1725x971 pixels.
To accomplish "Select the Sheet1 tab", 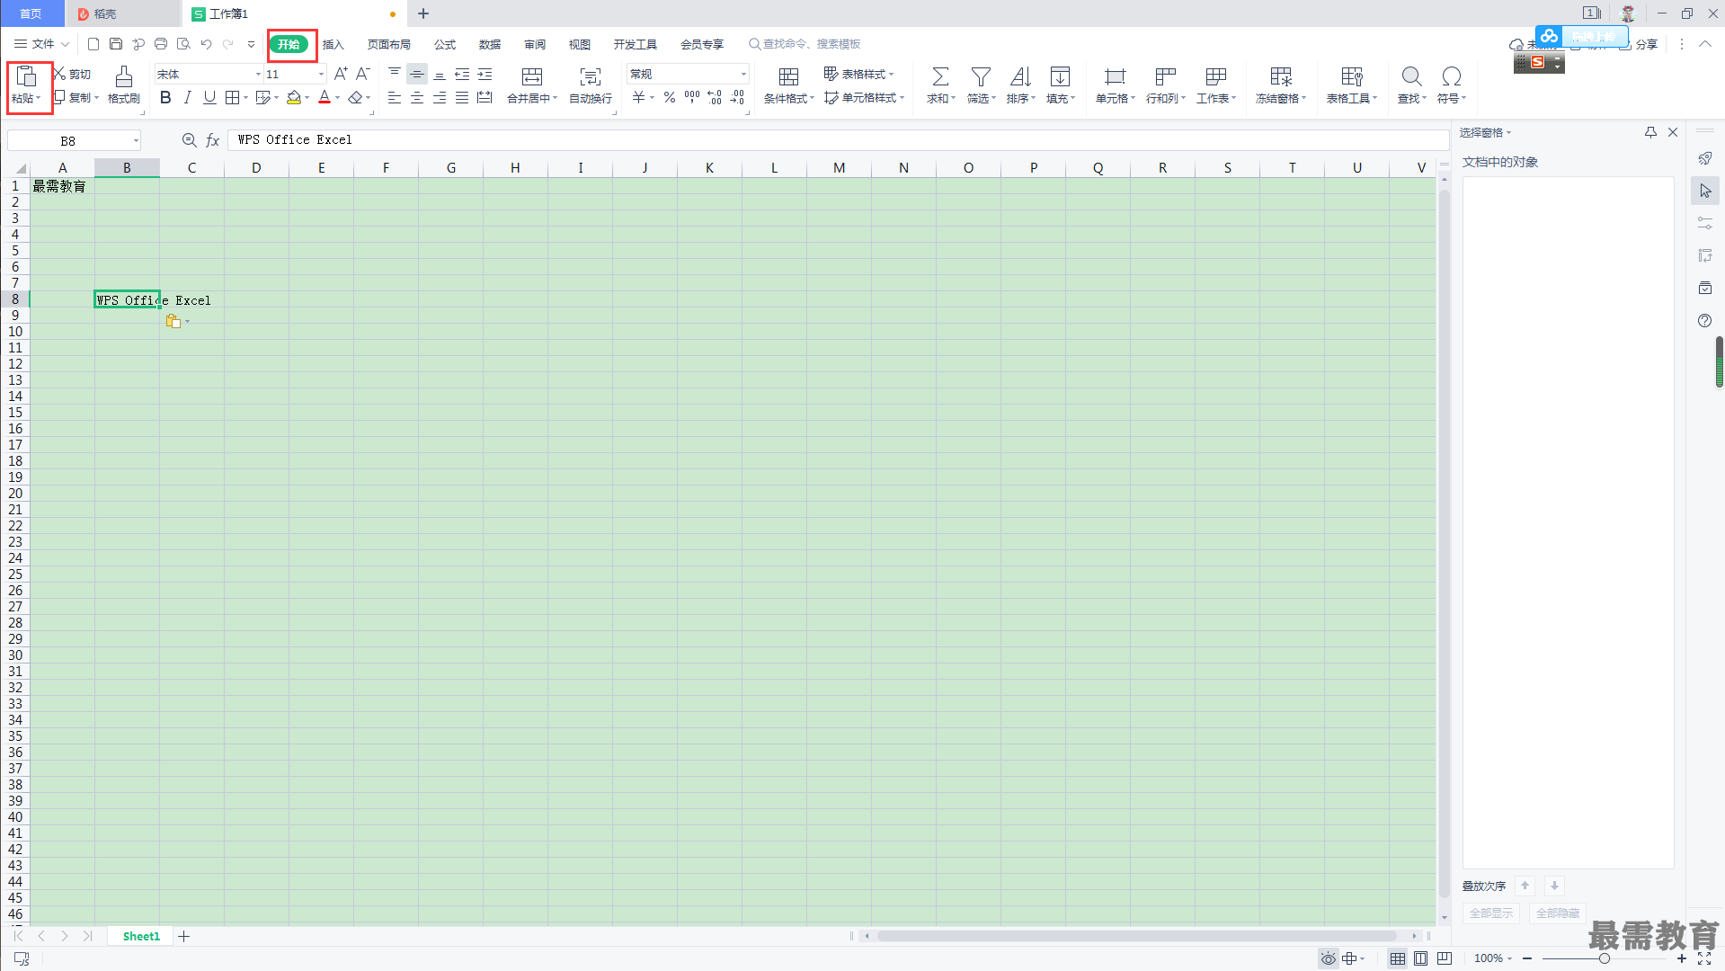I will pyautogui.click(x=141, y=936).
